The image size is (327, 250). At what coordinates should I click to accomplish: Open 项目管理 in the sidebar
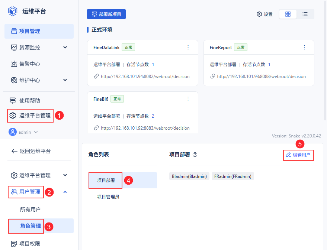click(x=39, y=31)
